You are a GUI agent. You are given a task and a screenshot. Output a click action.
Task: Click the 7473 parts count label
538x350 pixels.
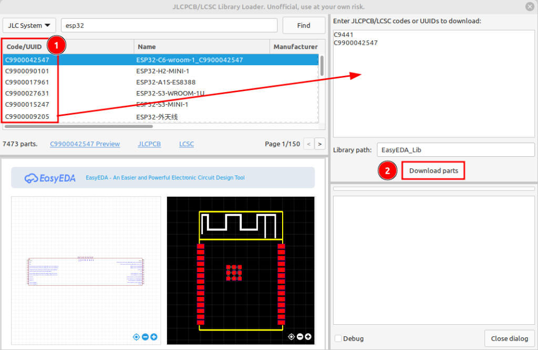20,144
